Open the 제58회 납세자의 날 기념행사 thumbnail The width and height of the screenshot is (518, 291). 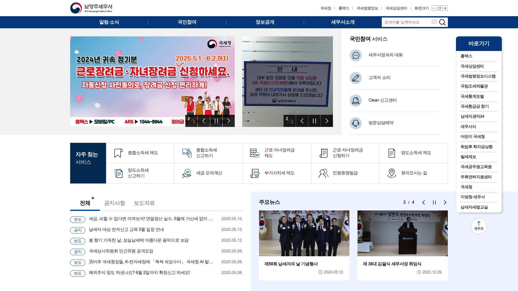click(304, 233)
